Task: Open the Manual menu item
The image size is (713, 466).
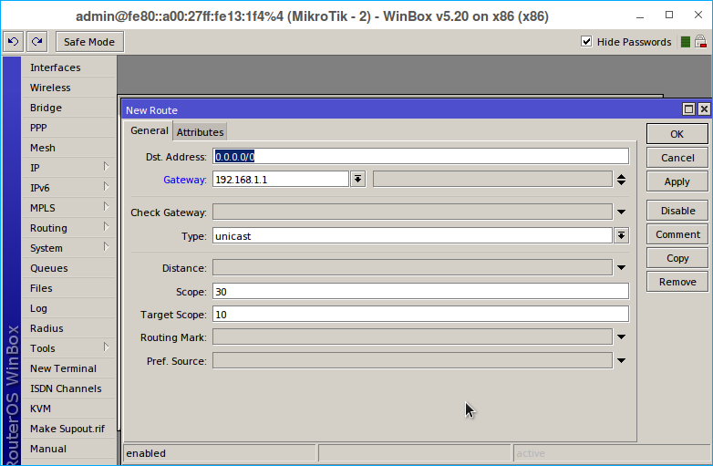Action: pos(69,449)
